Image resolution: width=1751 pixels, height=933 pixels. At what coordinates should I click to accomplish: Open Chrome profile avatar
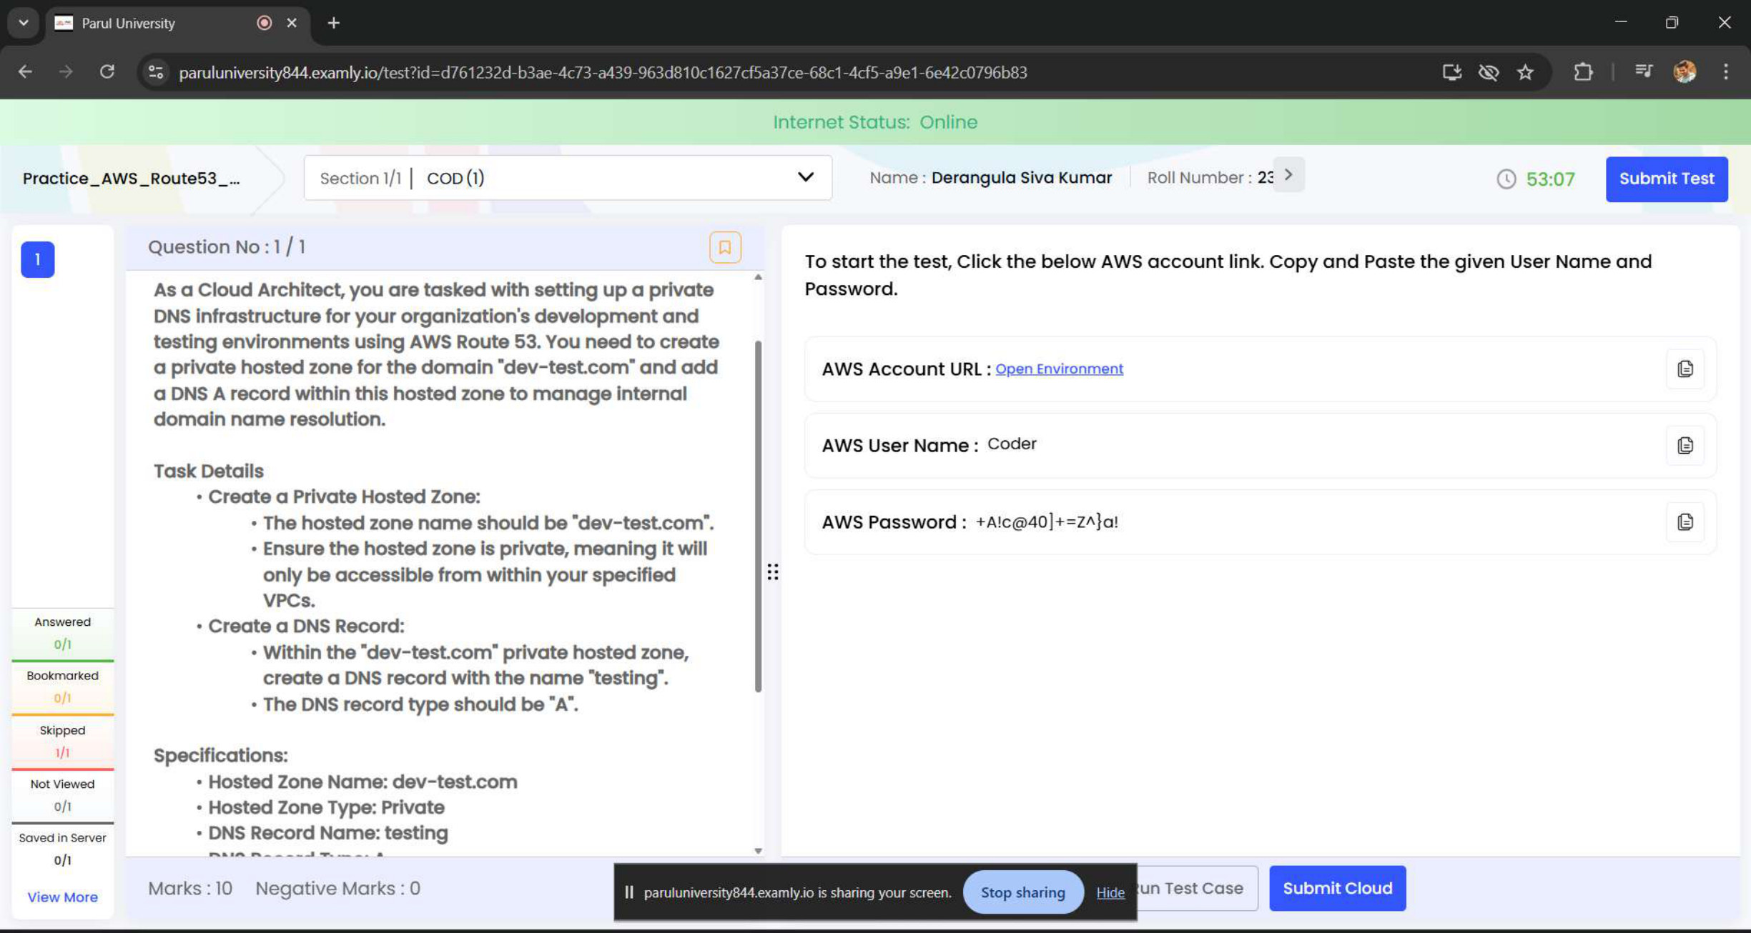(1685, 72)
